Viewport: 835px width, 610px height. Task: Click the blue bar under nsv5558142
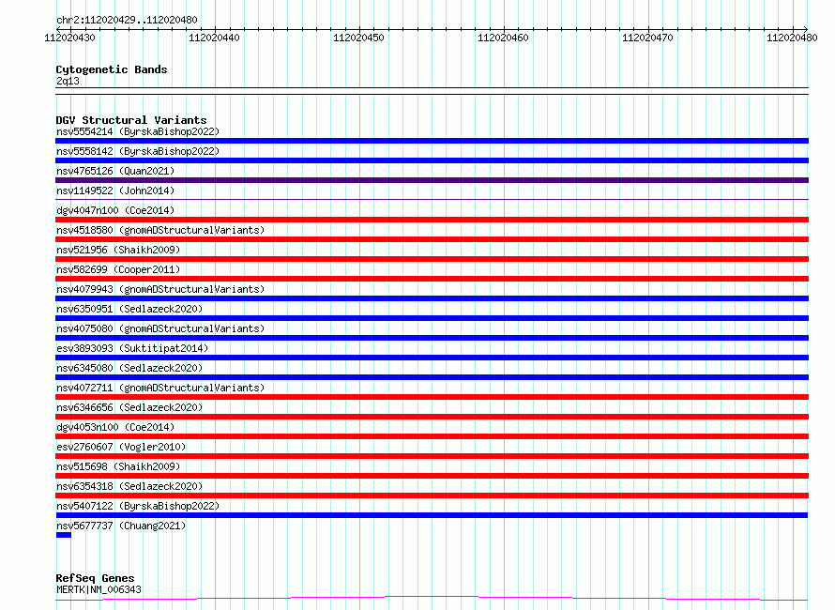click(432, 160)
